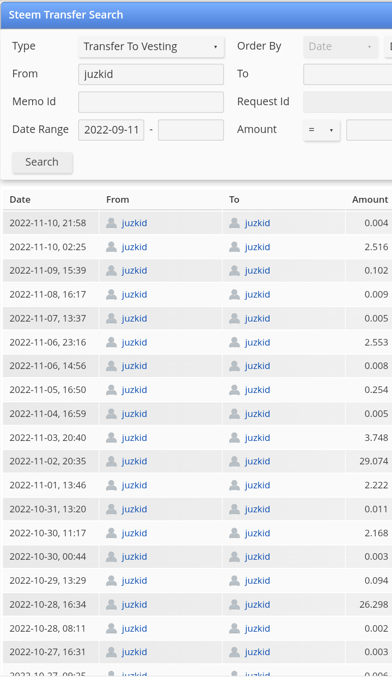The height and width of the screenshot is (678, 392).
Task: Click To user icon in 2022-10-30, 00:44 row
Action: [235, 556]
